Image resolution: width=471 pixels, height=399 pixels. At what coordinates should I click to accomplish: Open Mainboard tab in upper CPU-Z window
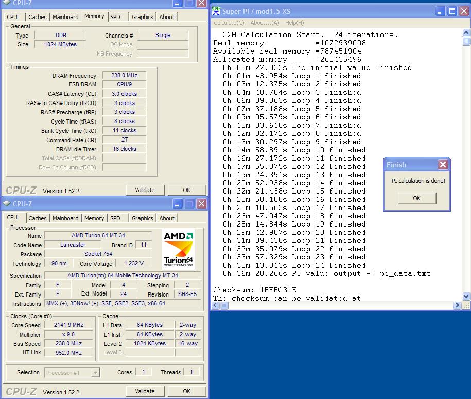point(65,17)
